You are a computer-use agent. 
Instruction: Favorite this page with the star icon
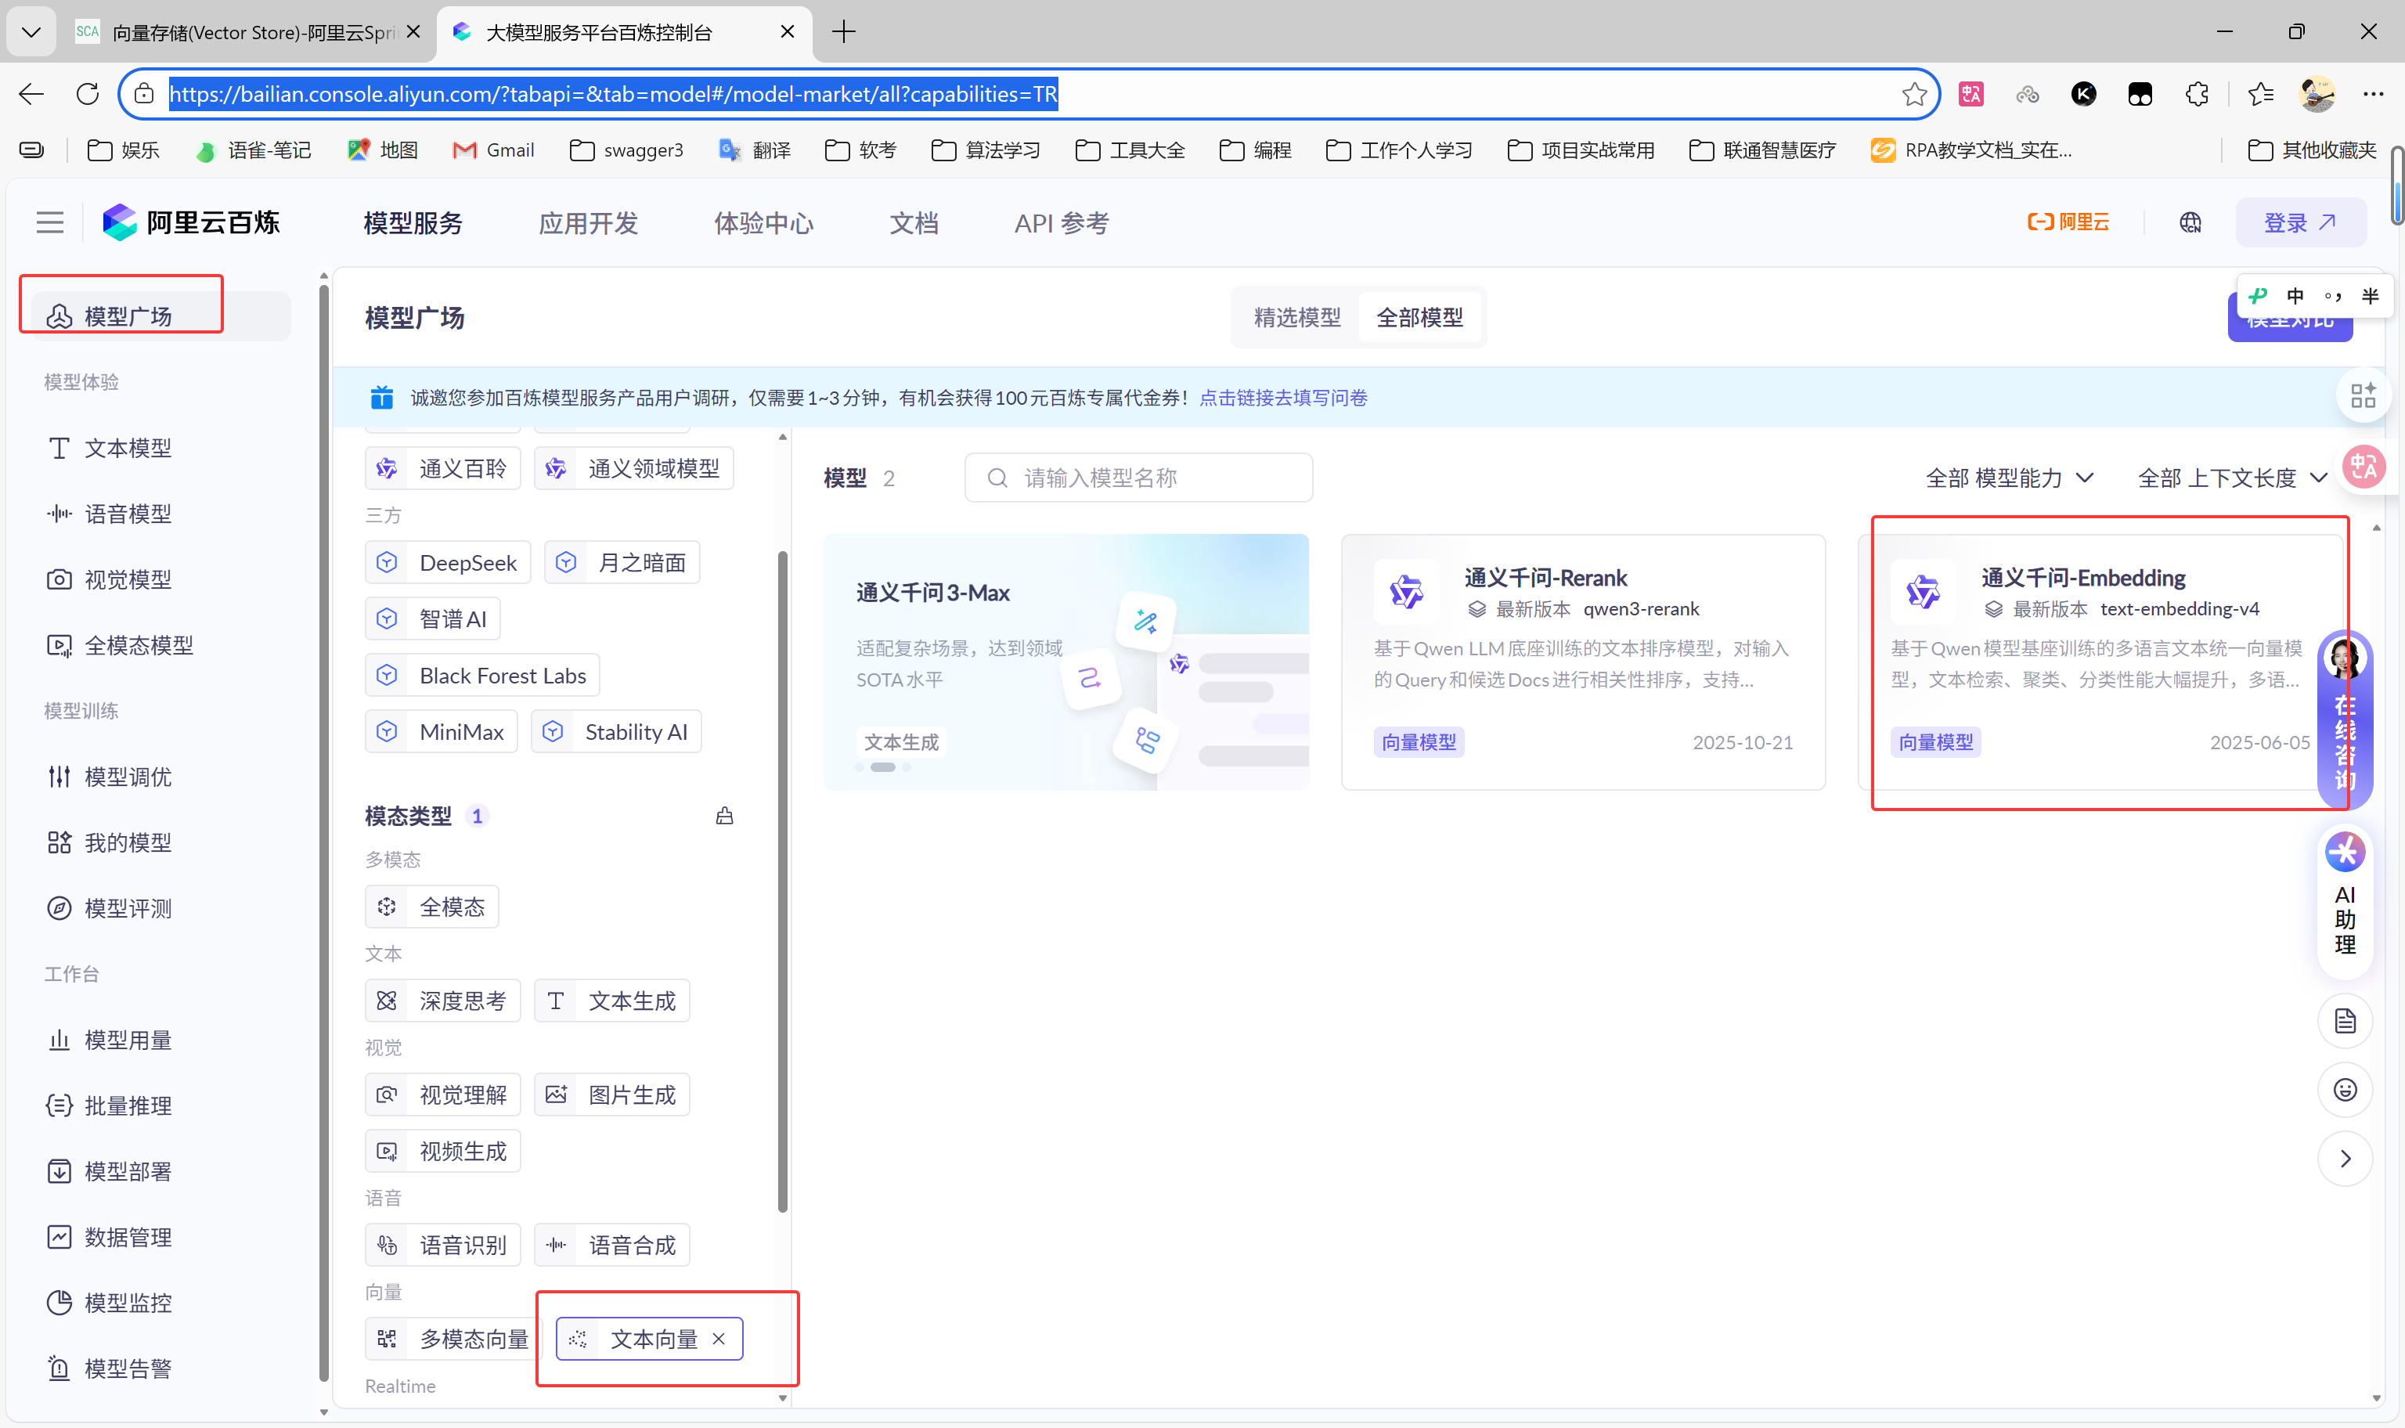(1914, 94)
